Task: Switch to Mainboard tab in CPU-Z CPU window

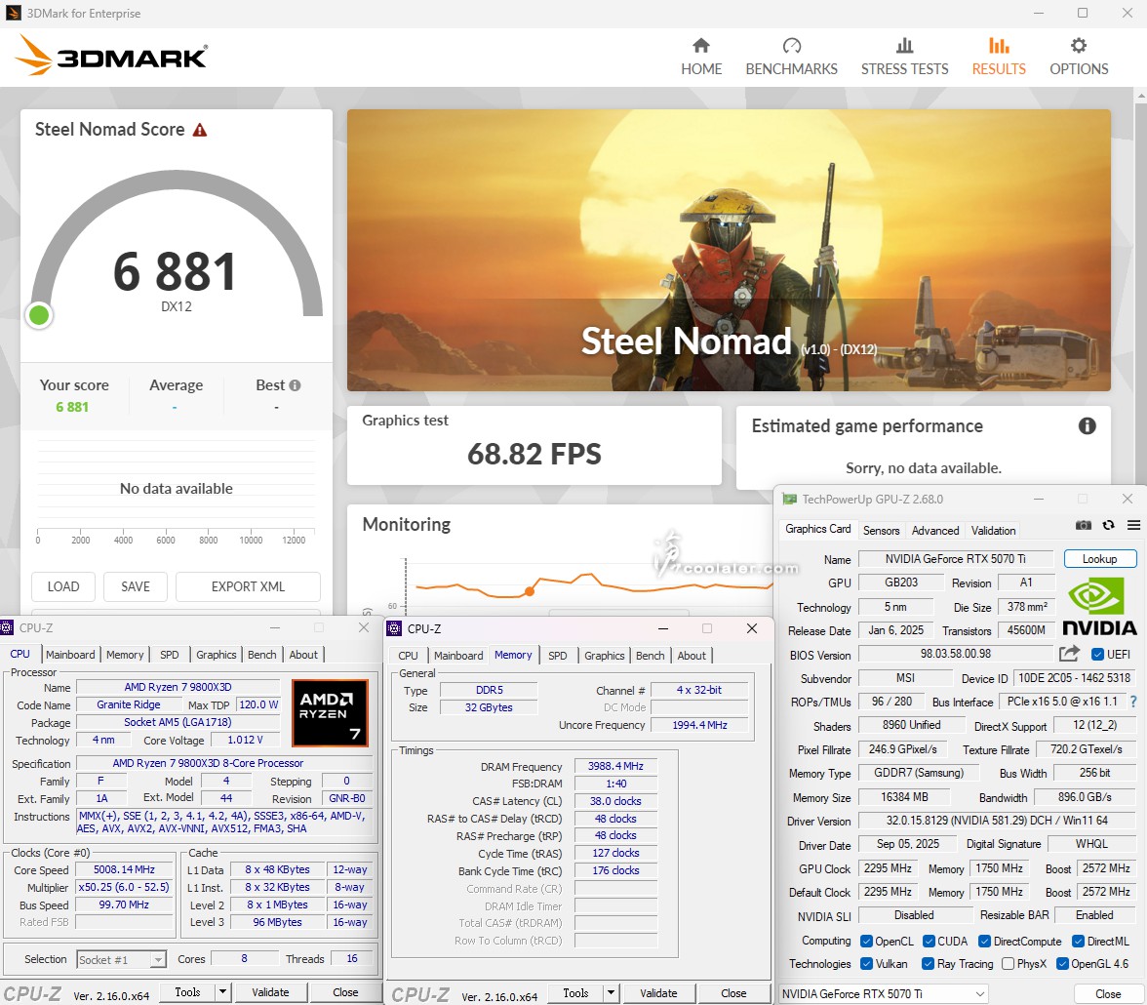Action: point(70,655)
